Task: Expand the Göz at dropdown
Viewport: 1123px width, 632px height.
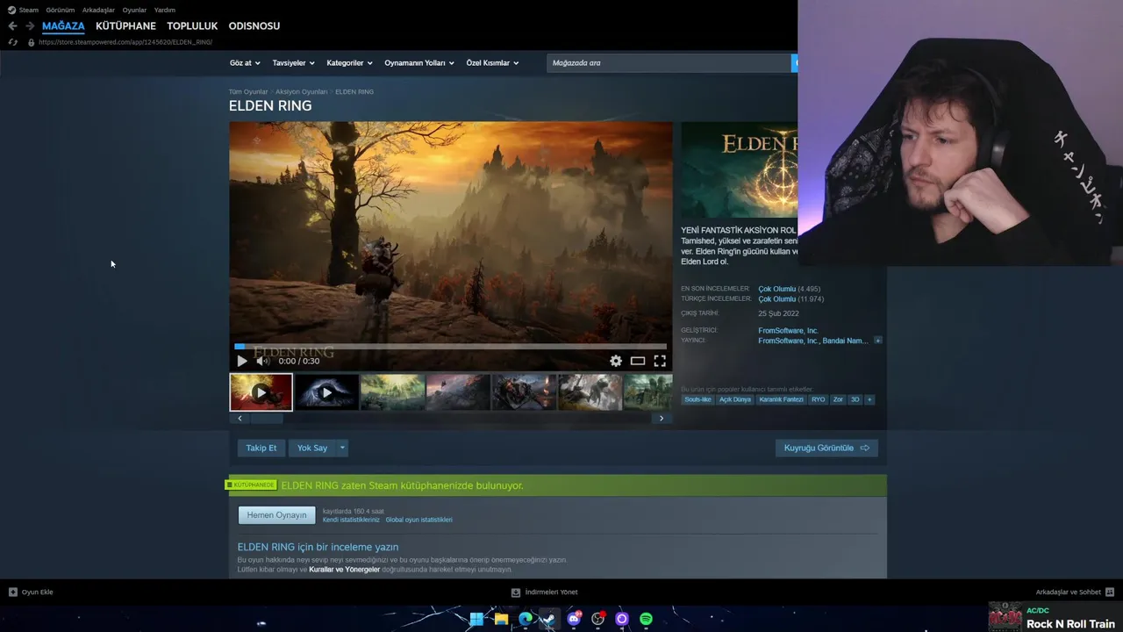Action: coord(245,63)
